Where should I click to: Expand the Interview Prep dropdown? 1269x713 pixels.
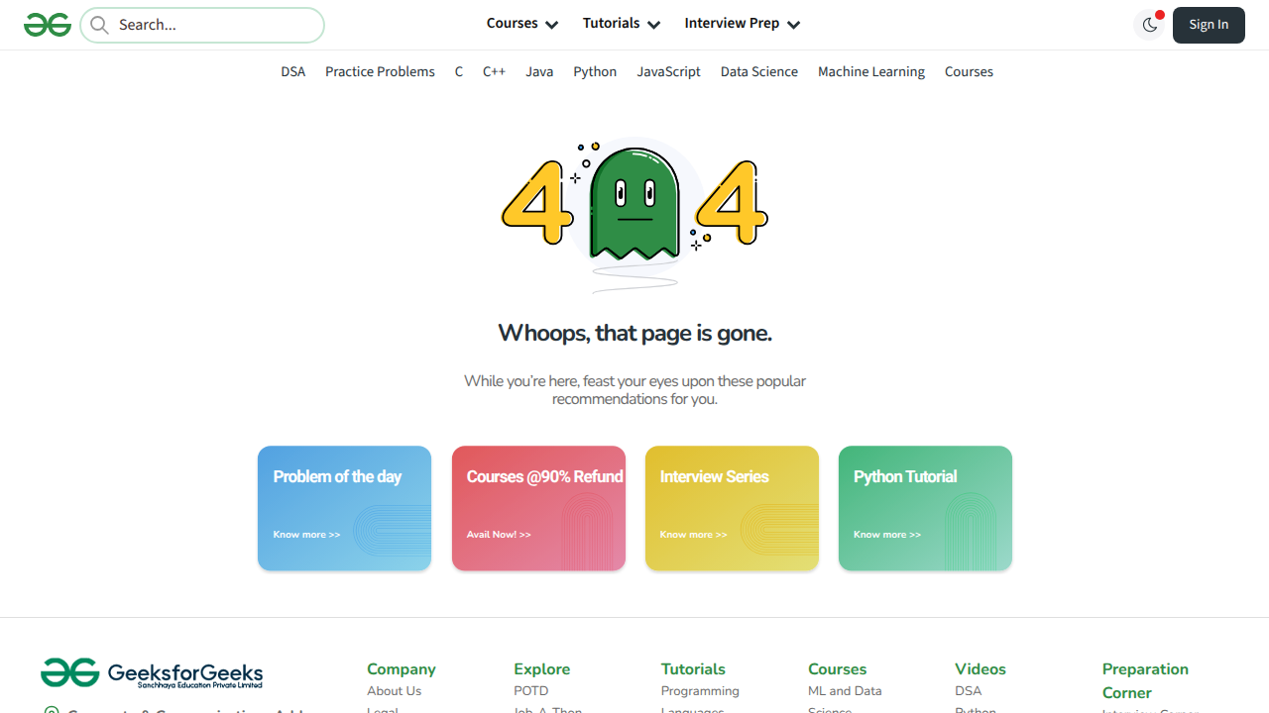[x=743, y=24]
